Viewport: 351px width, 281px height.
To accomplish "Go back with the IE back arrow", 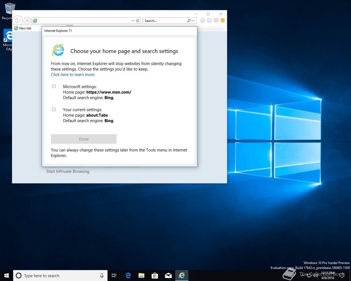I will click(18, 20).
